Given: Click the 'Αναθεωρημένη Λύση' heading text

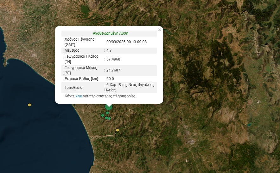Looking at the screenshot, I should point(110,33).
